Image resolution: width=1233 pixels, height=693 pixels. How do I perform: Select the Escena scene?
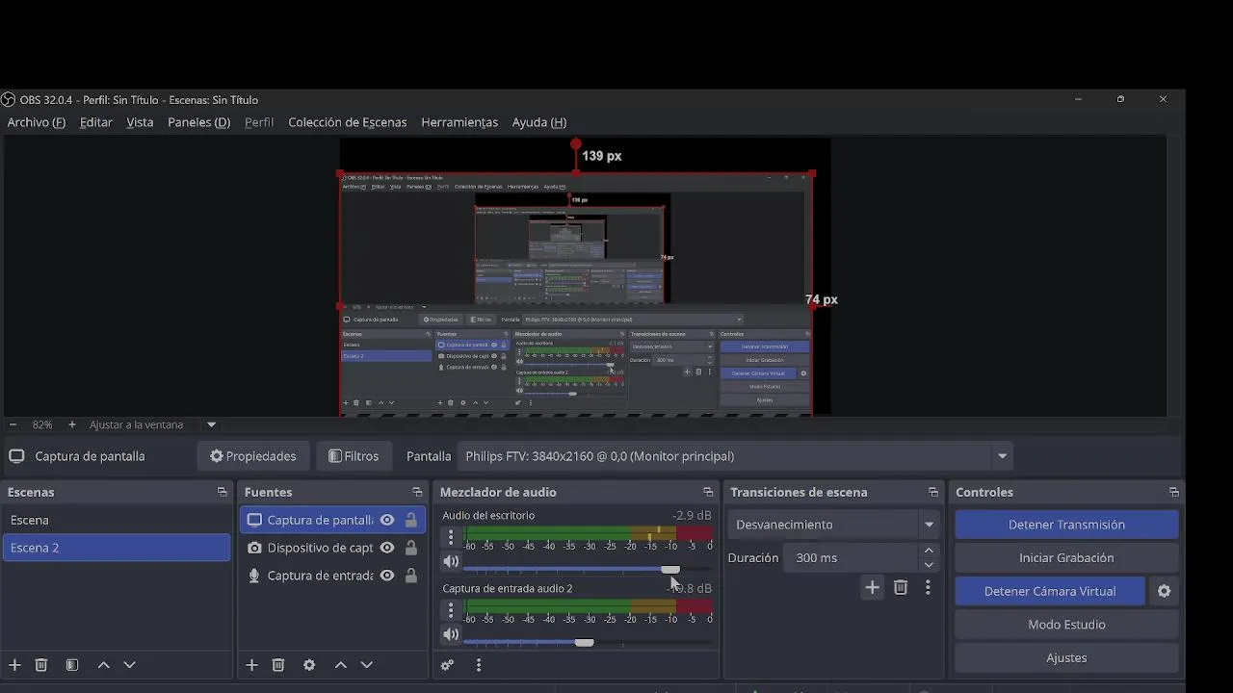(x=117, y=520)
